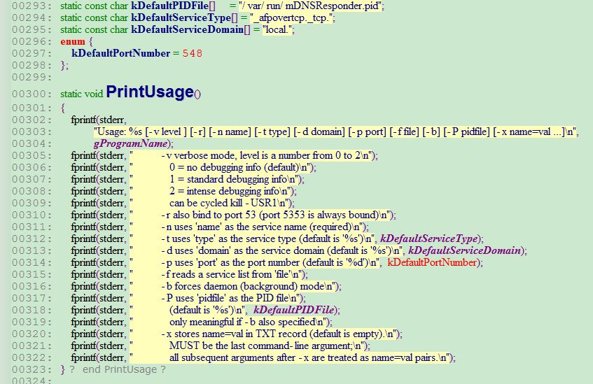Click the kDefaultServiceType[] declaration on line 294
Viewport: 593px width, 384px height.
tap(184, 17)
